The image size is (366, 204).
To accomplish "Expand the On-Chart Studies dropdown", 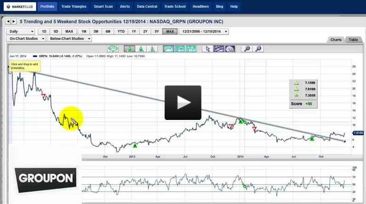I will [25, 39].
